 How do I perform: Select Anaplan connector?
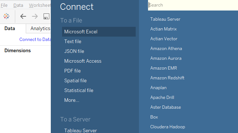point(158,88)
